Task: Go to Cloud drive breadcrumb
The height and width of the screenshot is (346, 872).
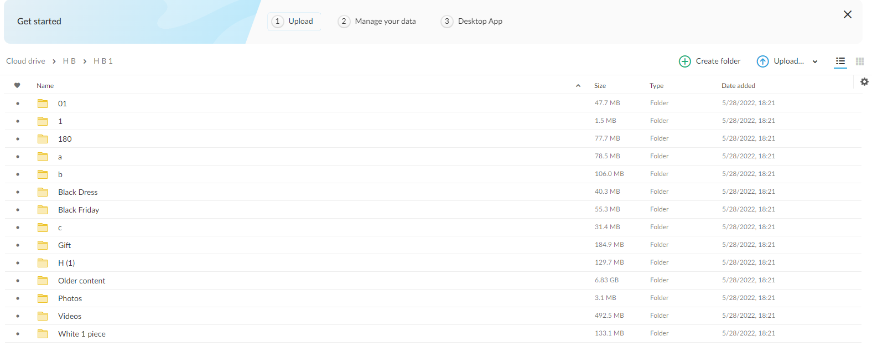Action: pos(25,61)
